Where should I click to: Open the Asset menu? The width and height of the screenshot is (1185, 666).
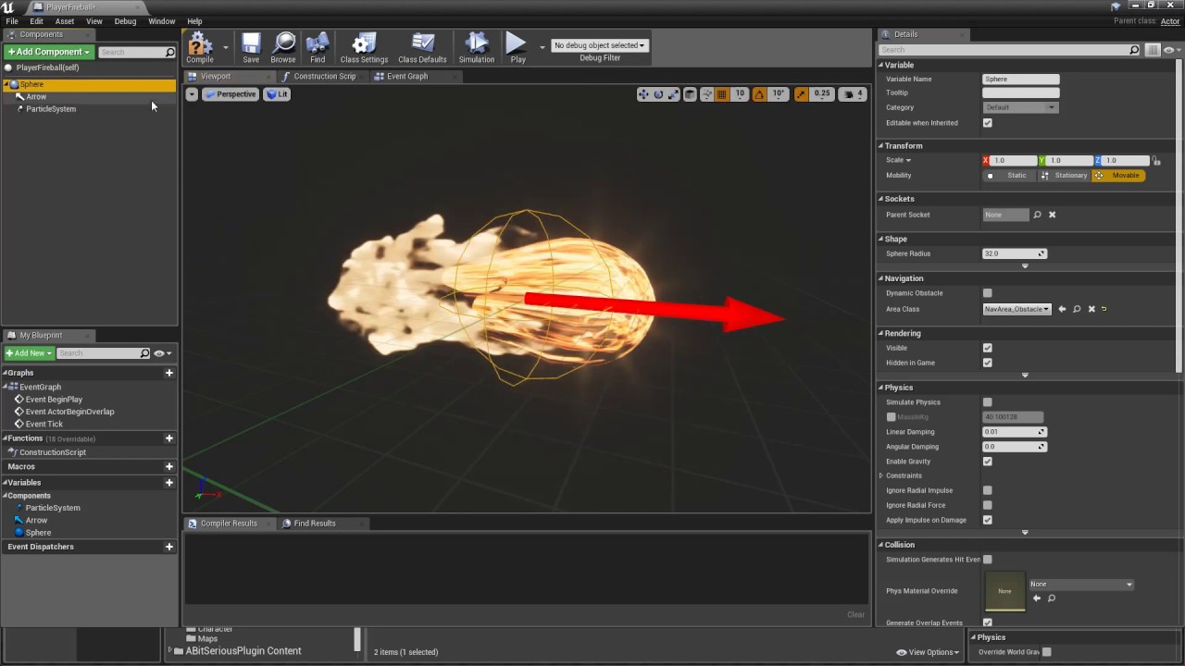click(x=65, y=21)
